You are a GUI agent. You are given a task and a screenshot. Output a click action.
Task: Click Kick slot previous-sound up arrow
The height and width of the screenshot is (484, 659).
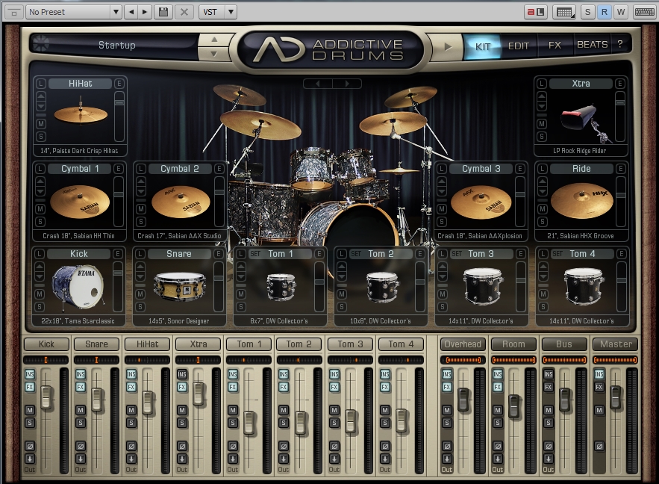40,267
